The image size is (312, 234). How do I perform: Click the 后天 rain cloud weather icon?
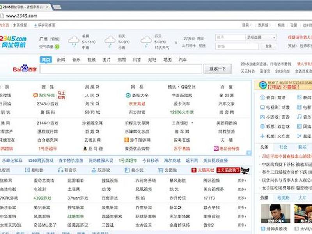tap(146, 41)
